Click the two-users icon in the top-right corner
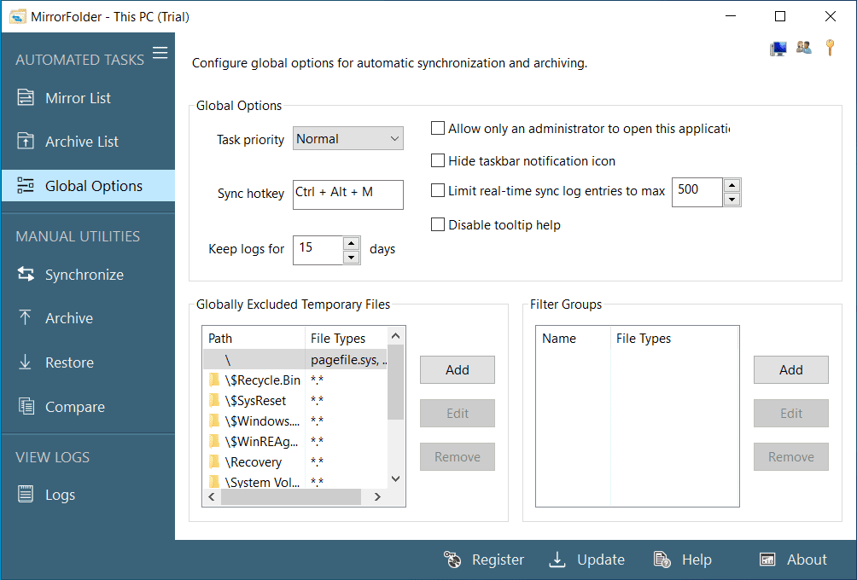 click(x=804, y=48)
